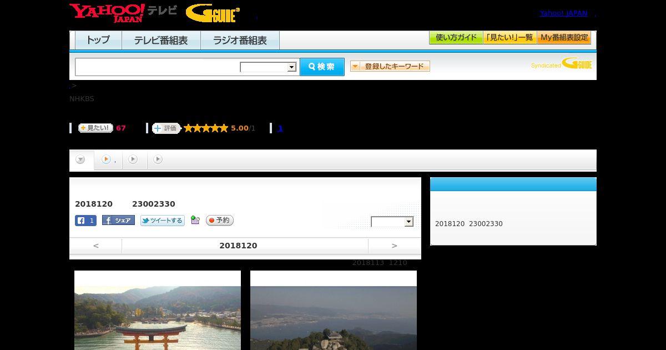Click the NHKBS channel text

tap(82, 99)
